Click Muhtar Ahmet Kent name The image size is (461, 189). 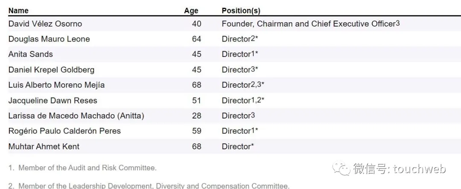(x=44, y=146)
